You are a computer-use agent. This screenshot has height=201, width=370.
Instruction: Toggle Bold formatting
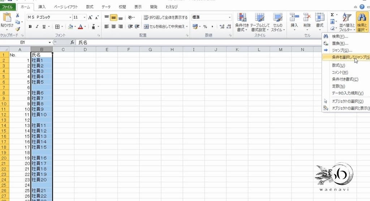coord(30,27)
